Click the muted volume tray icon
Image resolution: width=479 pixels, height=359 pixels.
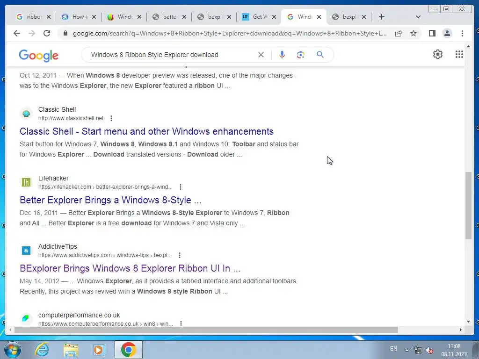[429, 350]
